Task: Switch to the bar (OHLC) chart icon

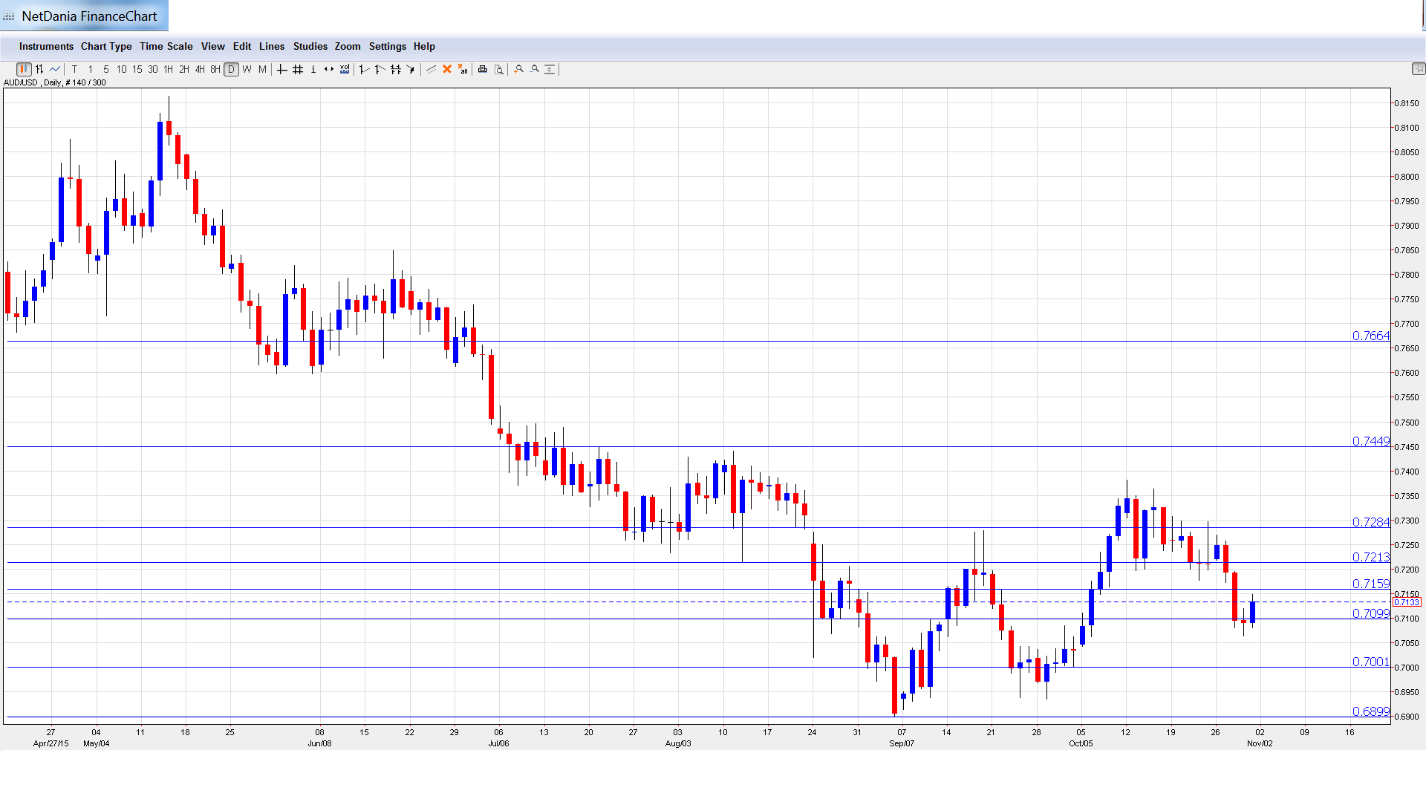Action: 39,69
